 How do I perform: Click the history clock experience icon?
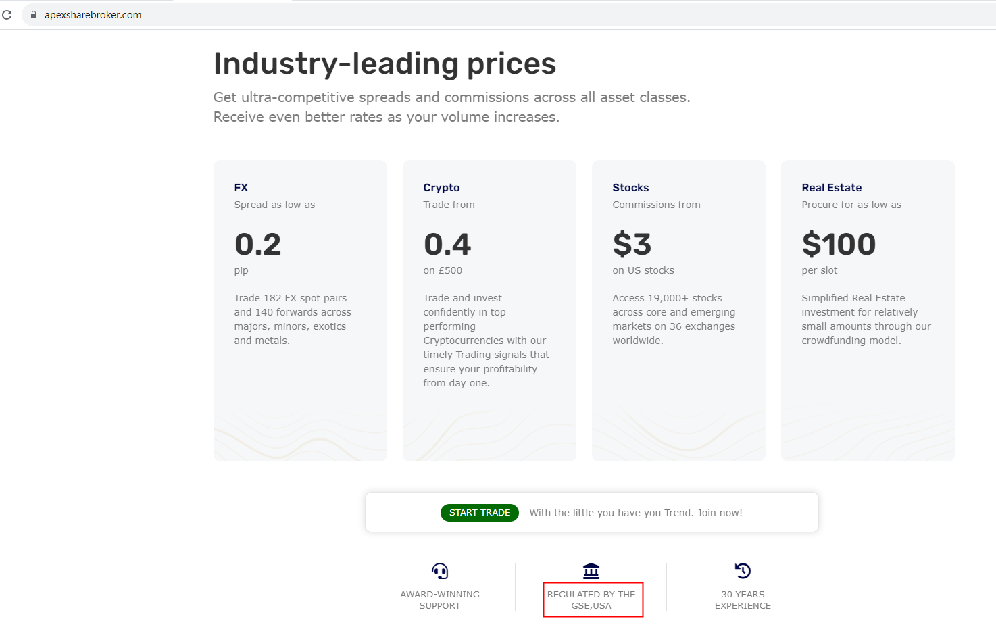(743, 571)
